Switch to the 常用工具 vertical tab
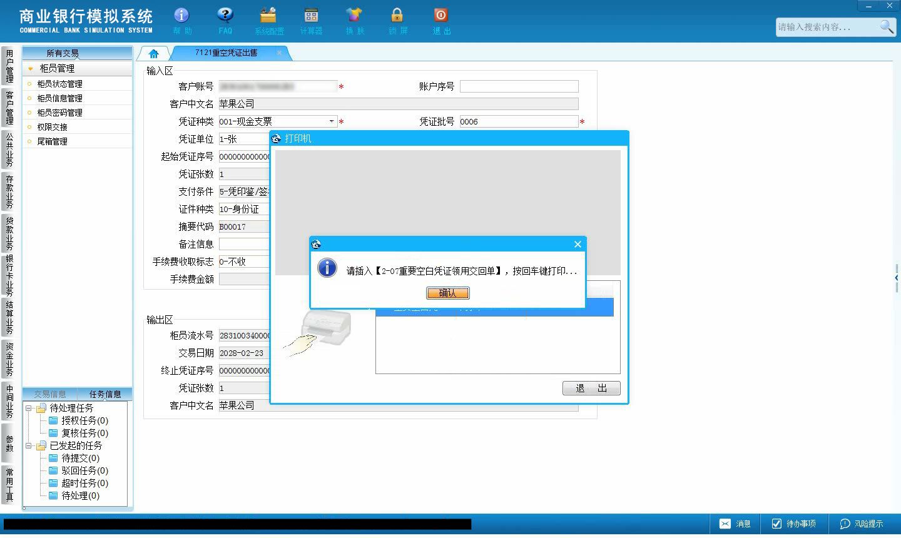 [x=9, y=484]
